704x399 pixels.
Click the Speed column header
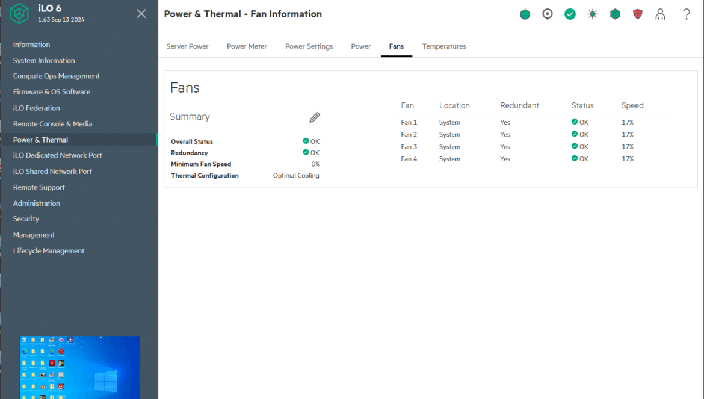coord(632,105)
